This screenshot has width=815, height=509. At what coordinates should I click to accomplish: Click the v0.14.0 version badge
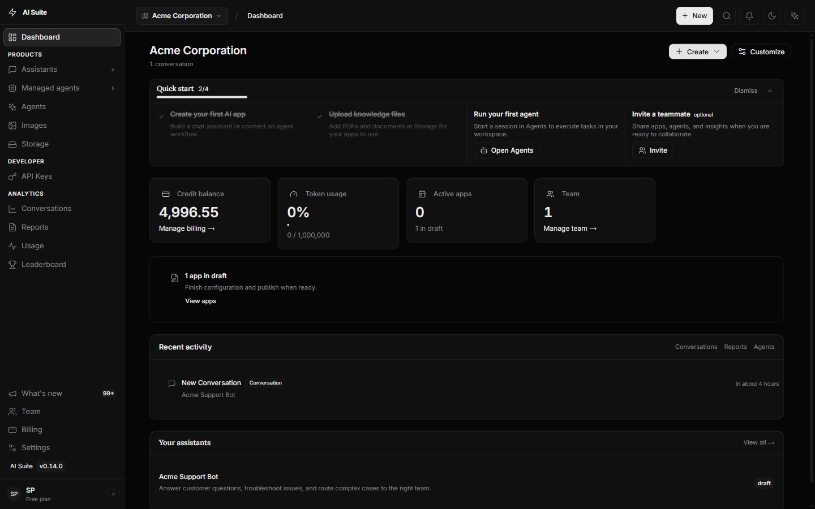[51, 466]
